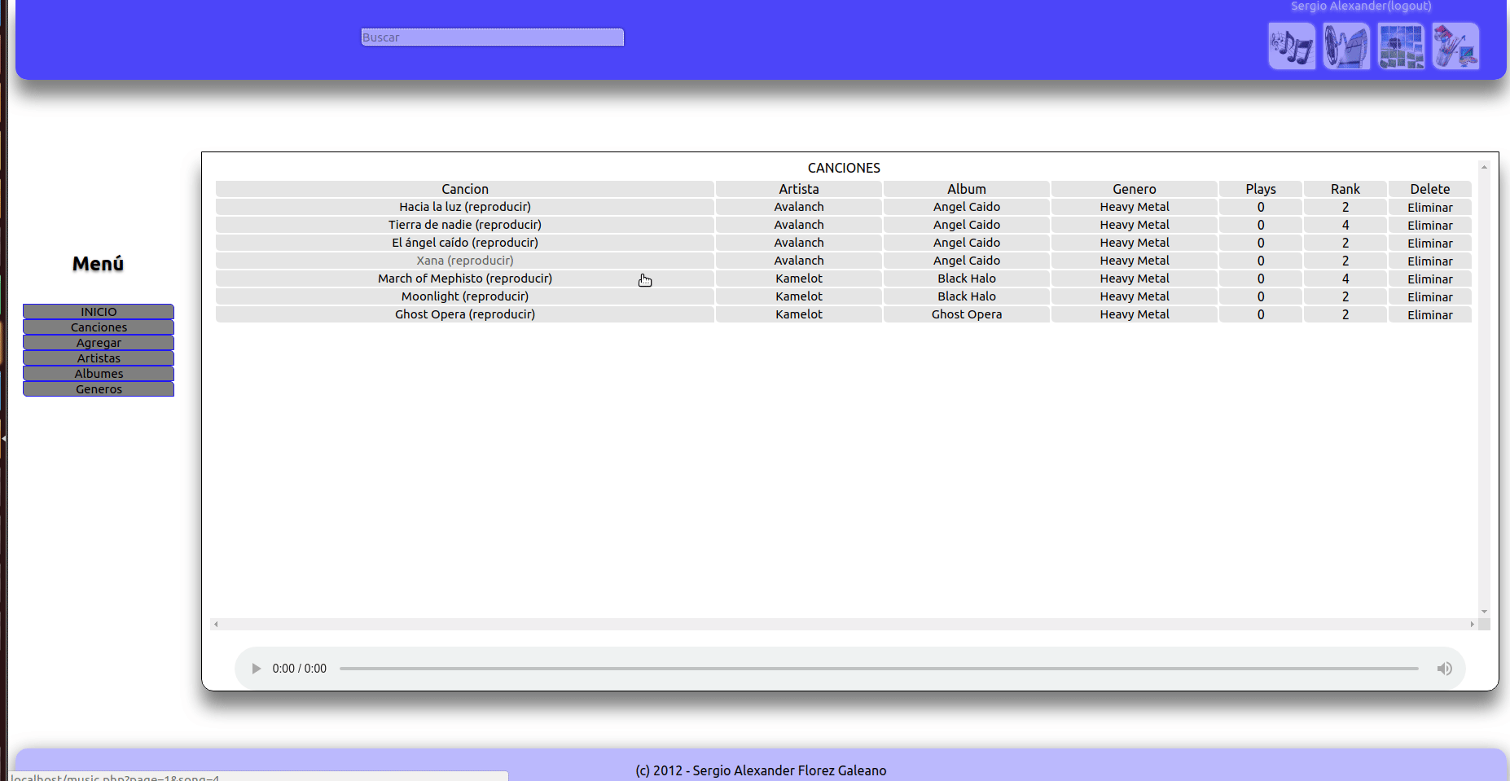This screenshot has height=781, width=1510.
Task: Click inside the Buscar search field
Action: tap(492, 37)
